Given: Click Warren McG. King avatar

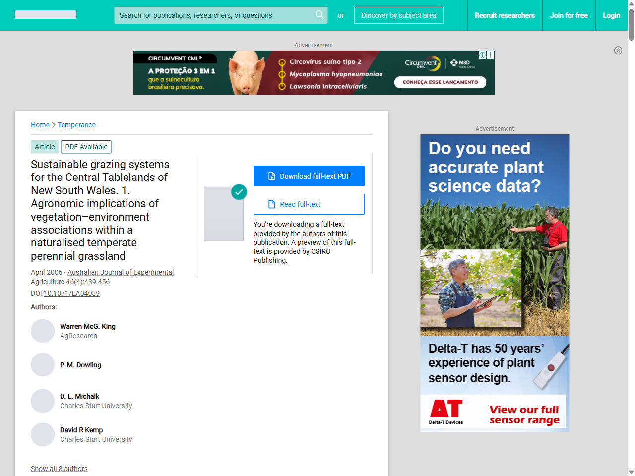Looking at the screenshot, I should tap(43, 331).
